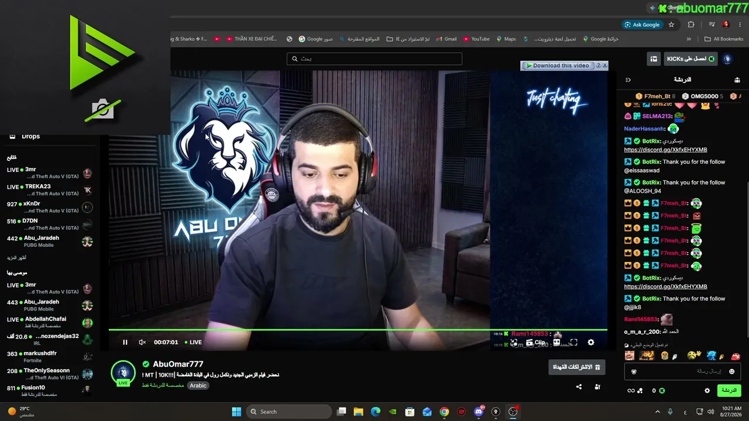Open the AbuOmar777 channel avatar

pyautogui.click(x=123, y=373)
